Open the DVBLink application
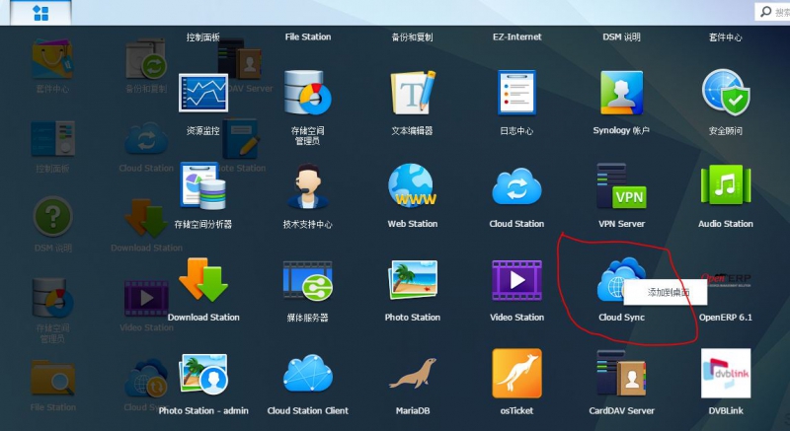790x431 pixels. coord(725,376)
